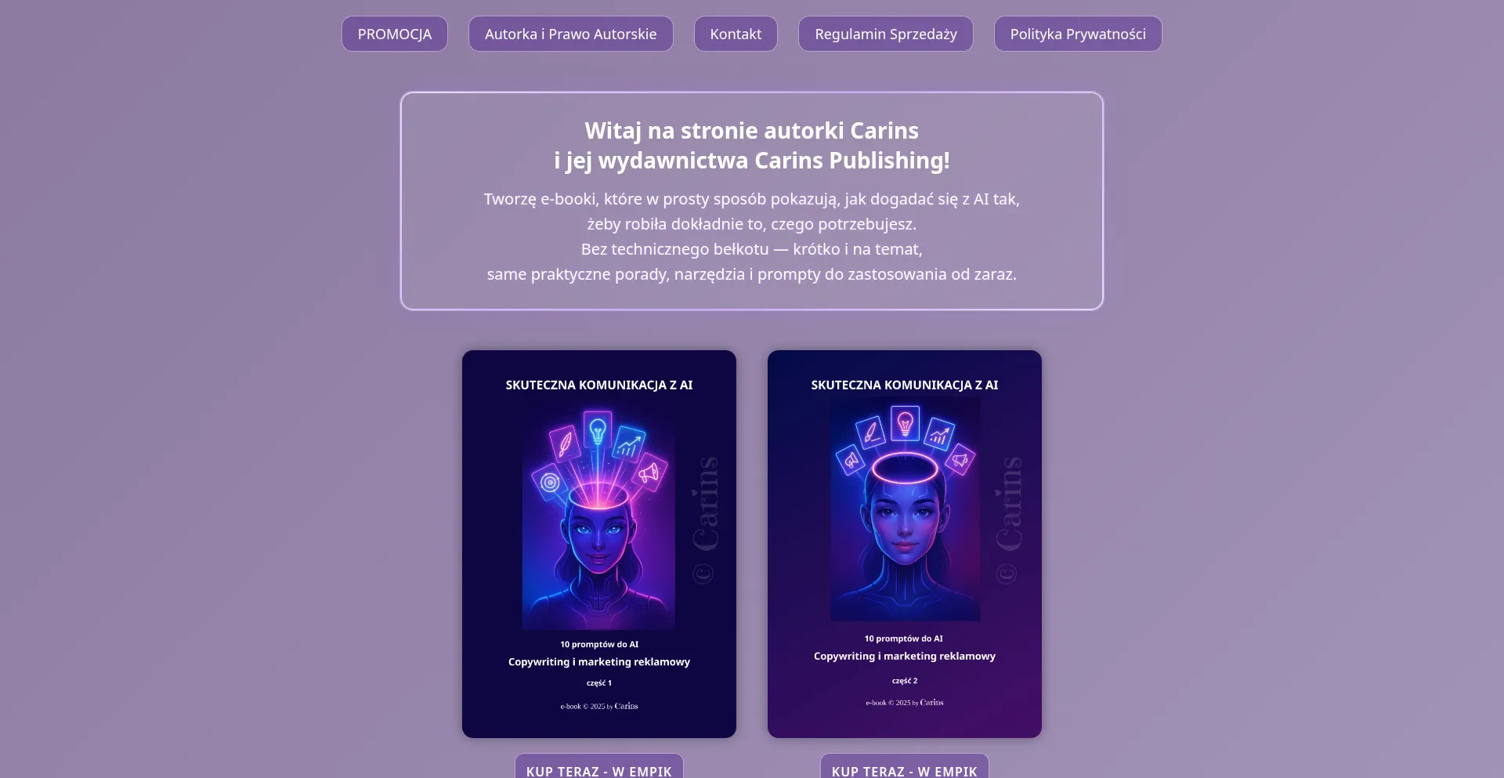Click the vertical Carins watermark on part 1 cover
The width and height of the screenshot is (1504, 778).
(x=704, y=519)
